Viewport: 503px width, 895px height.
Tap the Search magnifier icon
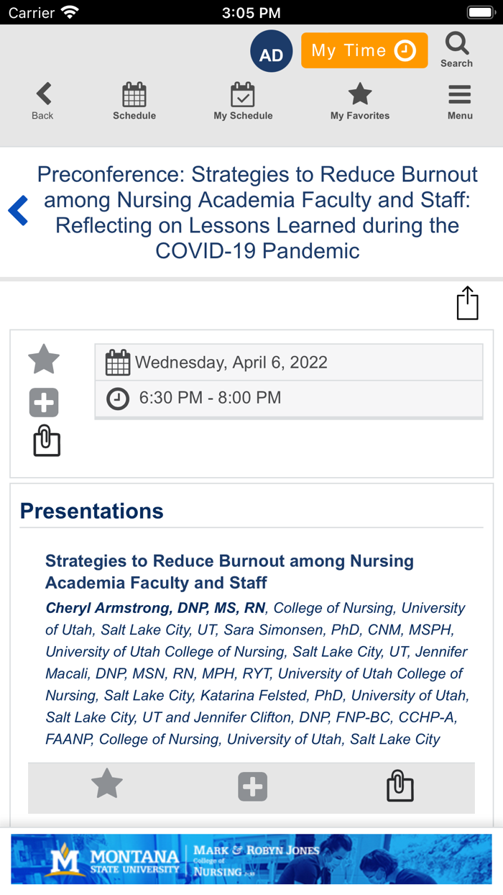(456, 50)
